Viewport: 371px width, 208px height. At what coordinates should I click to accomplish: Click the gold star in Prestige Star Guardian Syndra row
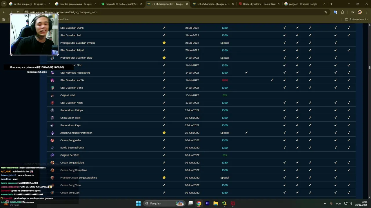pyautogui.click(x=164, y=43)
